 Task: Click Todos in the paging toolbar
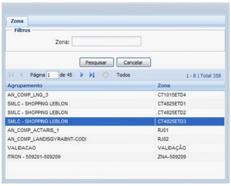[x=123, y=75]
